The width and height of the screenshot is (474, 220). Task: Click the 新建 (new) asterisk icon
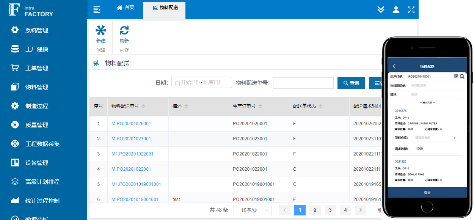pos(101,31)
